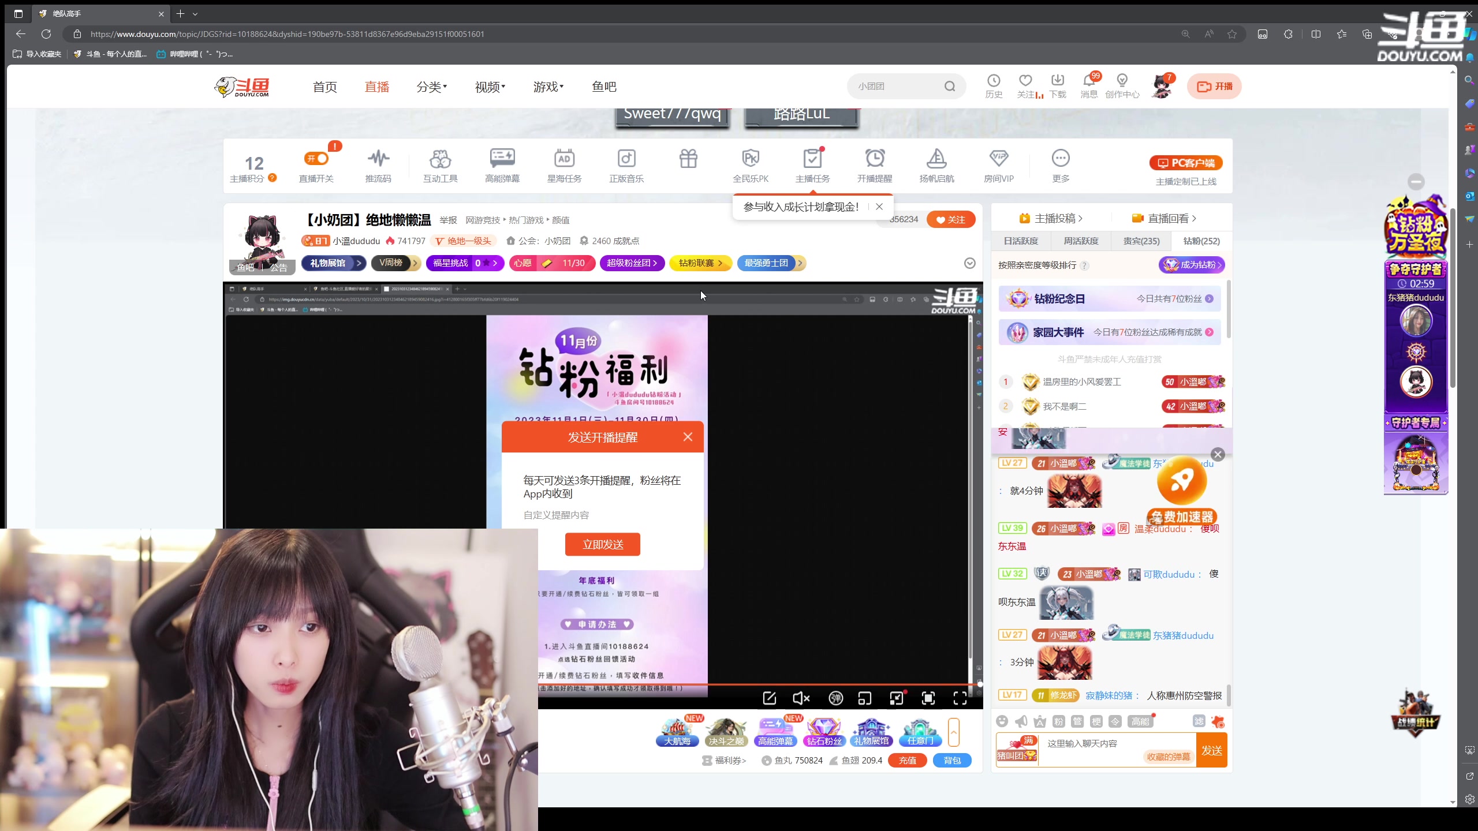Open 互动工具 interactive tools
Screen dimensions: 1478x831
coord(440,166)
